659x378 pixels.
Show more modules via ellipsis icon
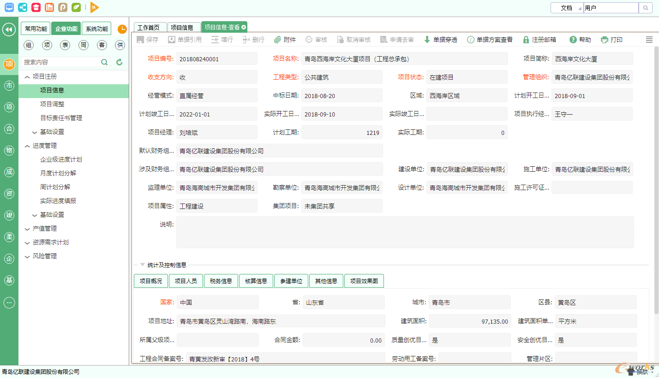[9, 302]
